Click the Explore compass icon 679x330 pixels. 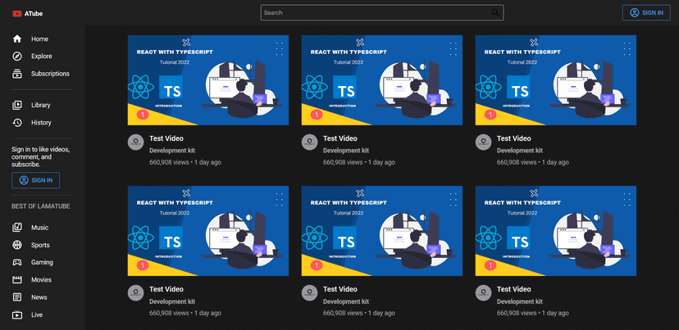click(17, 57)
